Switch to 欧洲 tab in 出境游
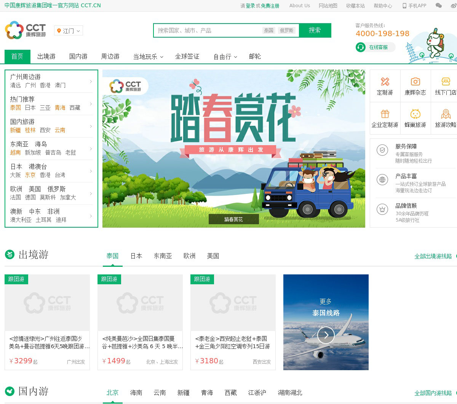Image resolution: width=457 pixels, height=404 pixels. click(190, 256)
